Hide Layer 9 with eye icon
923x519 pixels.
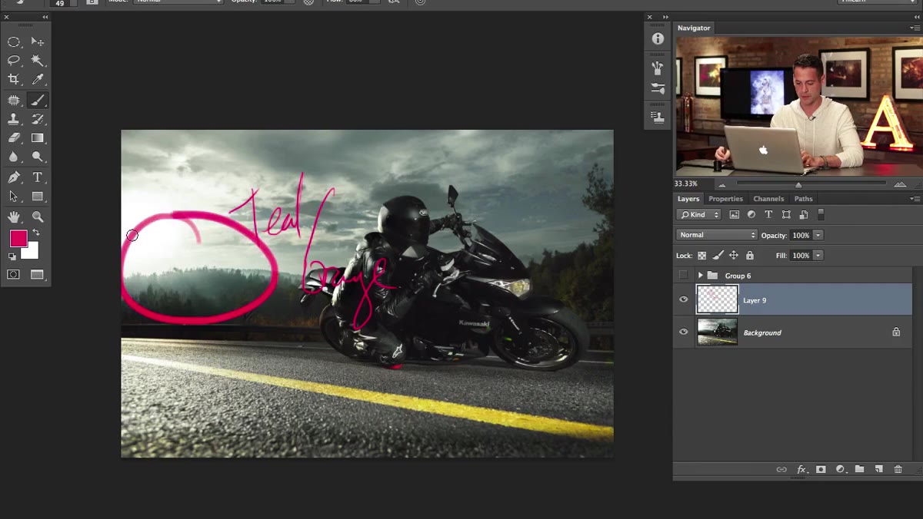point(684,300)
